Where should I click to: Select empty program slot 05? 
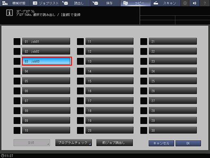(x=46, y=81)
